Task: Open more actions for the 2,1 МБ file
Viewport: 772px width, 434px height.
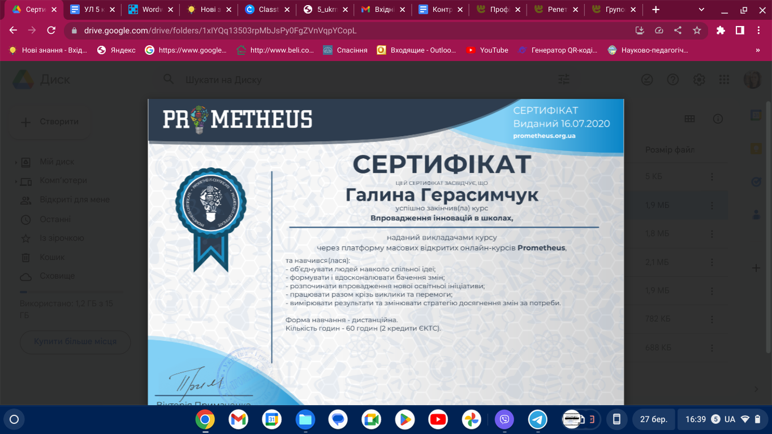Action: (712, 262)
